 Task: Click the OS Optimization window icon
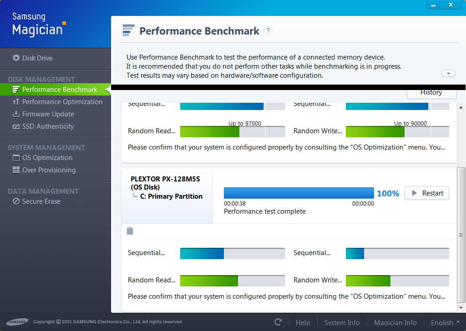click(16, 158)
